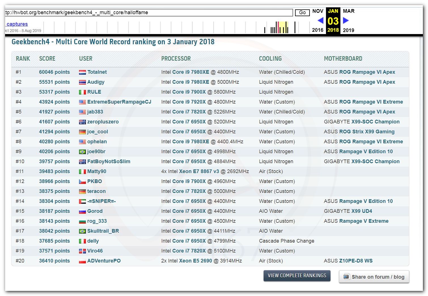This screenshot has height=296, width=428.
Task: Open View Complete Rankings
Action: pos(297,276)
